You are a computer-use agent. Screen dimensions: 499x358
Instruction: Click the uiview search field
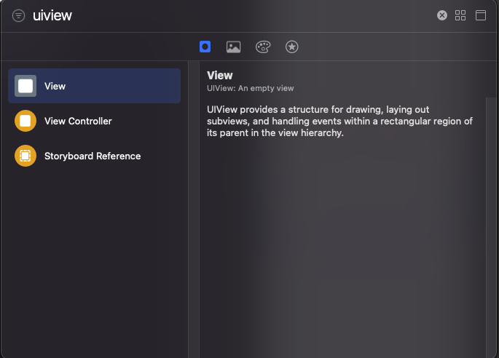(x=232, y=15)
